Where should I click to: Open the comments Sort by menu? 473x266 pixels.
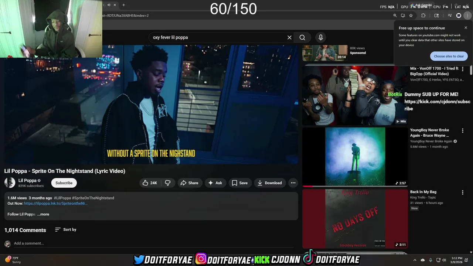[x=66, y=229]
